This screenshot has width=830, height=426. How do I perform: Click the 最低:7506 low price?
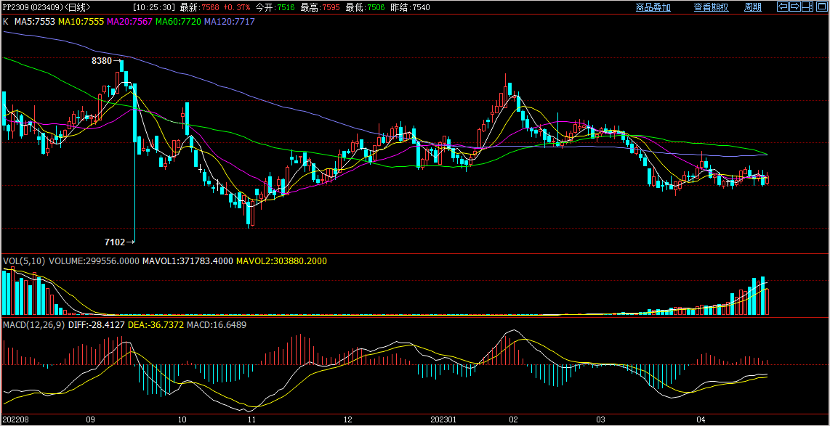click(366, 7)
